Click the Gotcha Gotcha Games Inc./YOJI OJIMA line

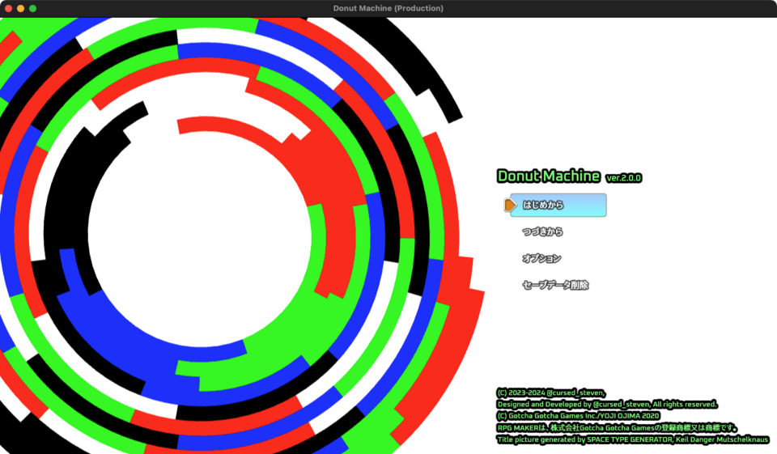pyautogui.click(x=578, y=416)
